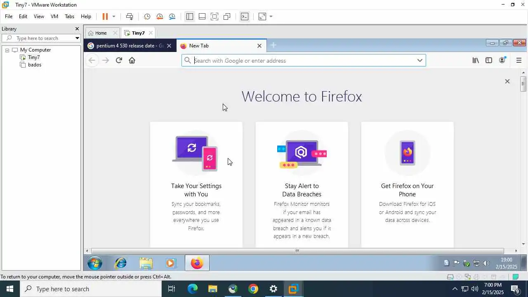Open the VMware Help menu
528x297 pixels.
pos(86,16)
